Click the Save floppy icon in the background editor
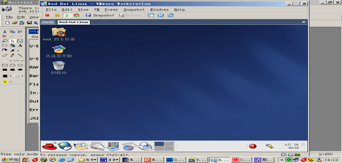Screen dimensions: 342x163 click(x=29, y=23)
